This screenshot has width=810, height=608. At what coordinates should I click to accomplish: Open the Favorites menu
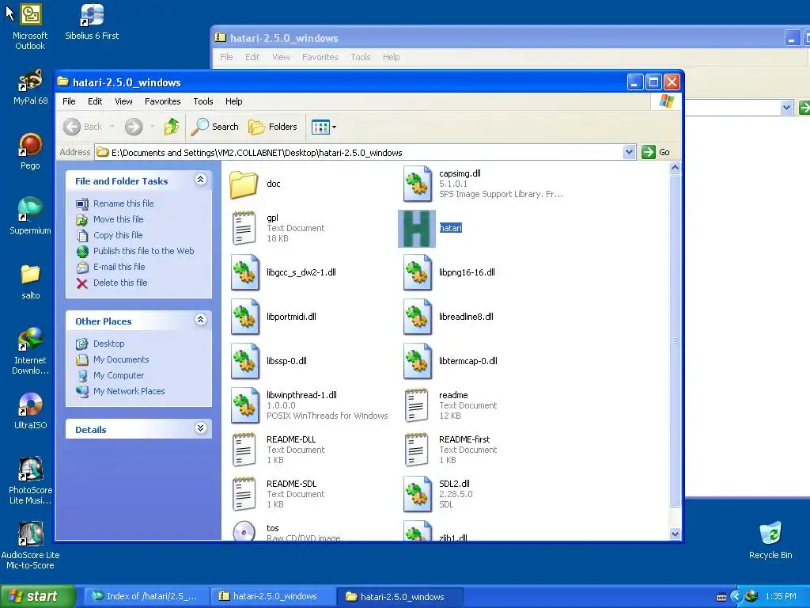tap(163, 101)
